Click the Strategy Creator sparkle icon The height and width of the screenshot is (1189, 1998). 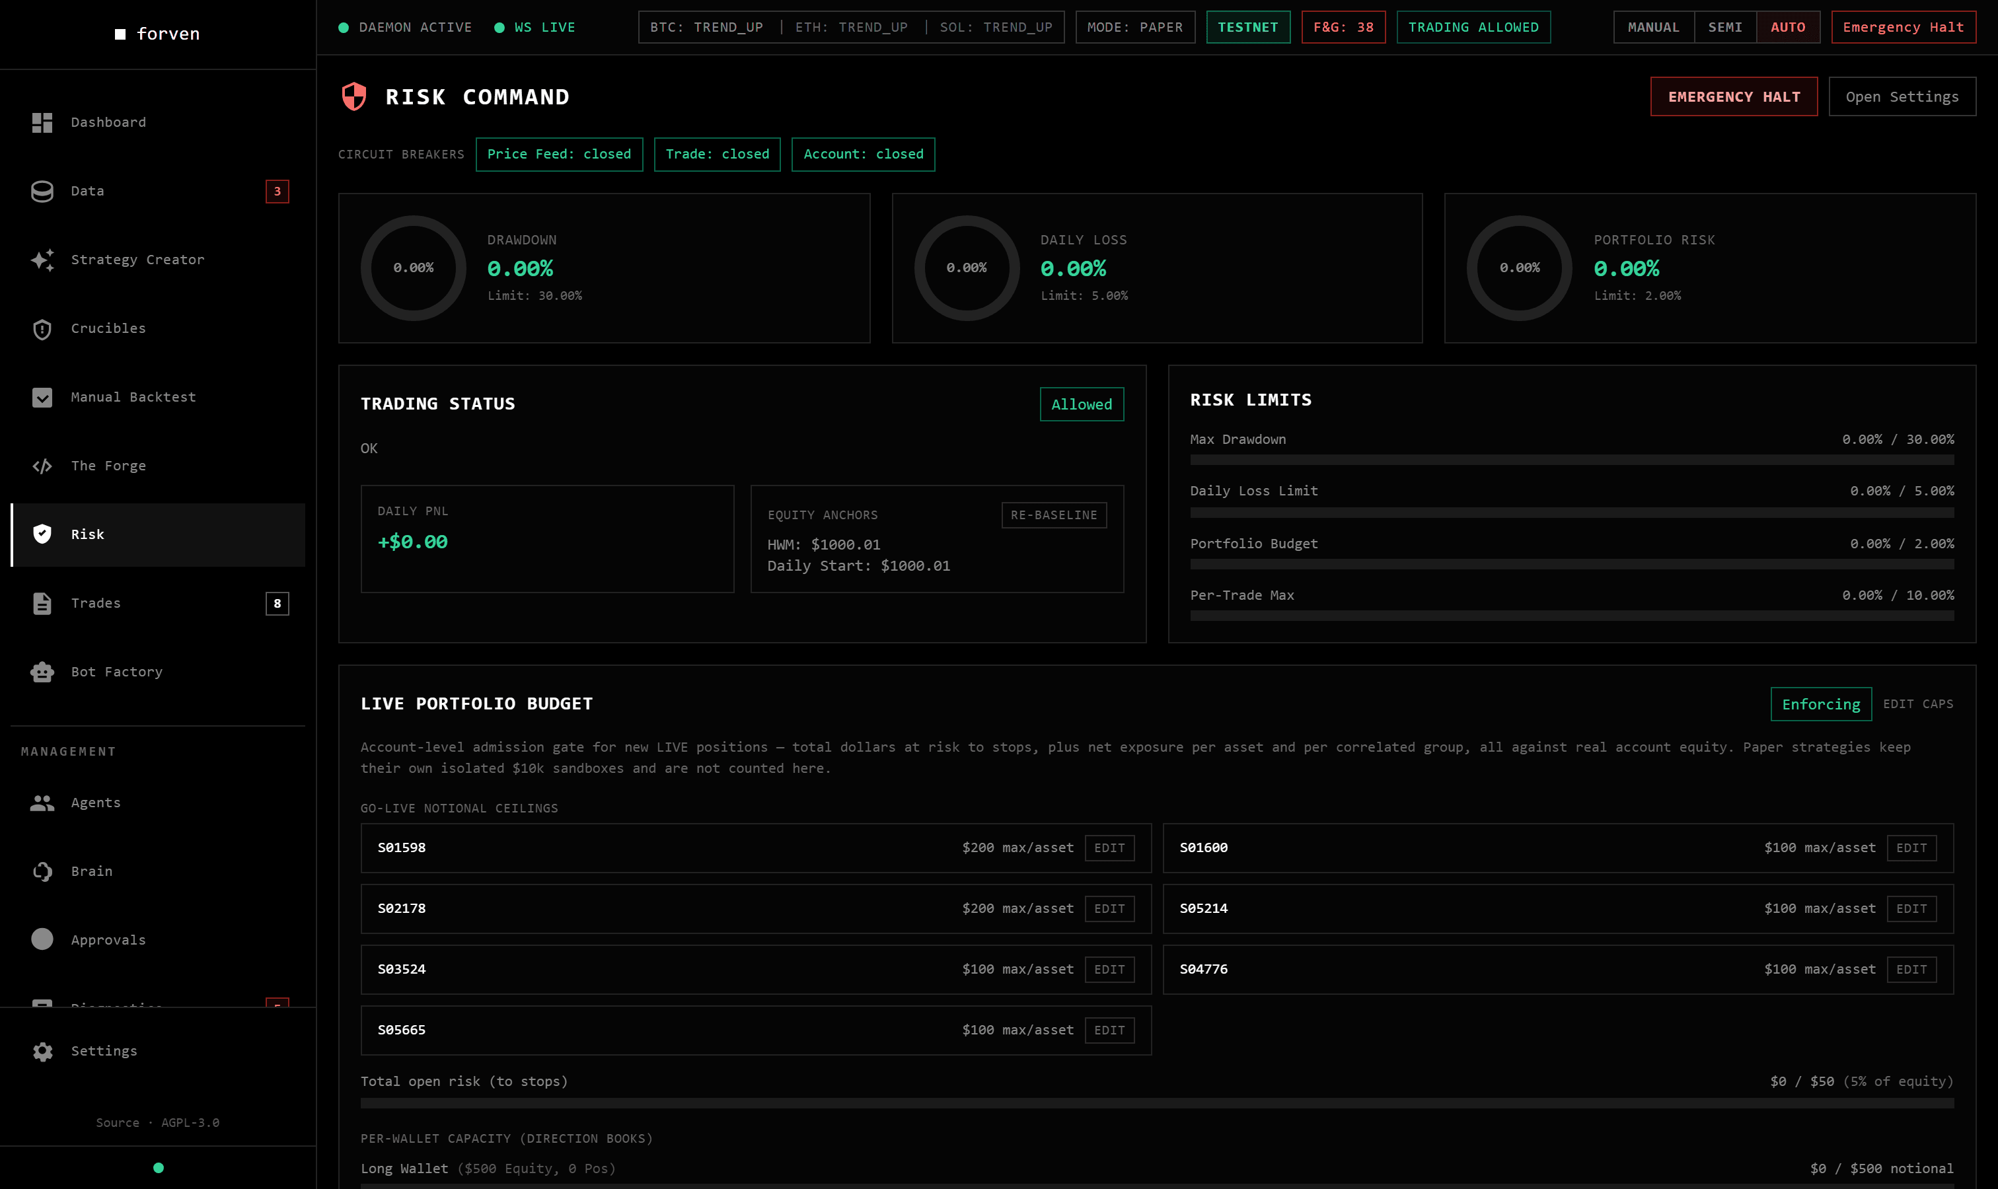tap(42, 260)
